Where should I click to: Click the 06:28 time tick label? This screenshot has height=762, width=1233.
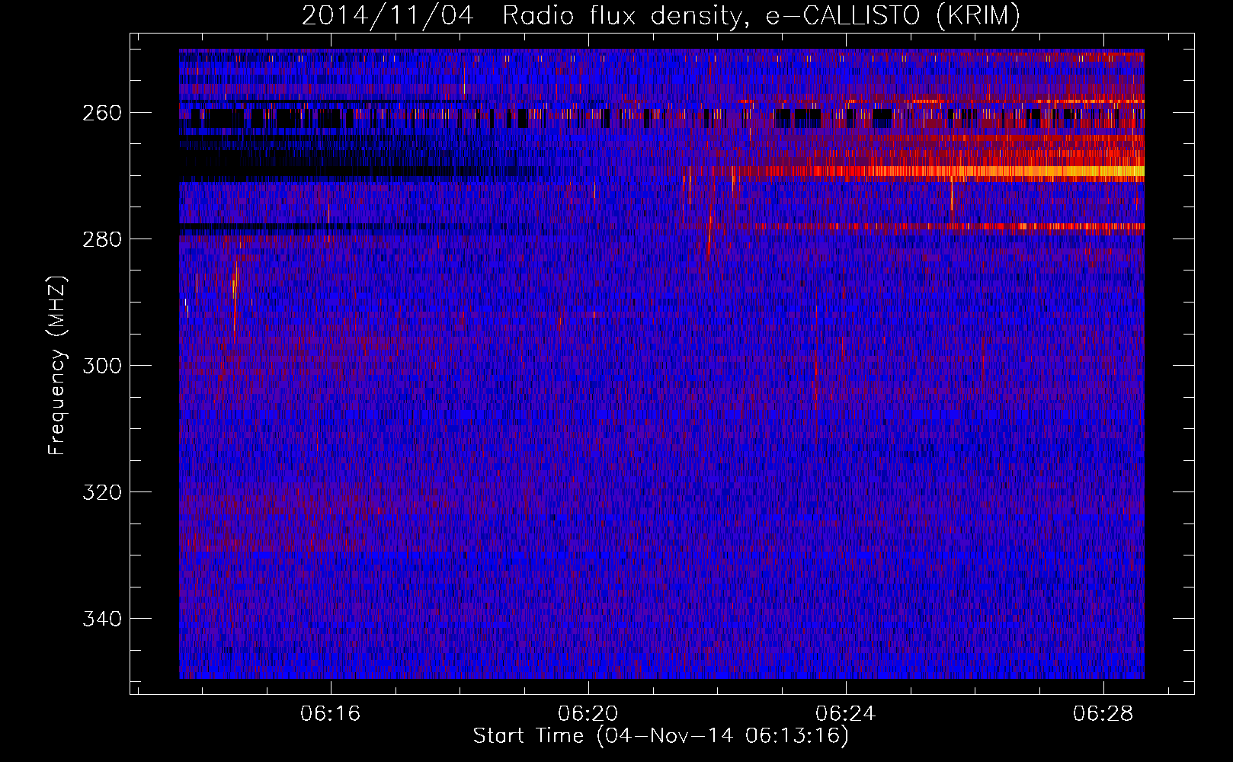tap(1103, 714)
